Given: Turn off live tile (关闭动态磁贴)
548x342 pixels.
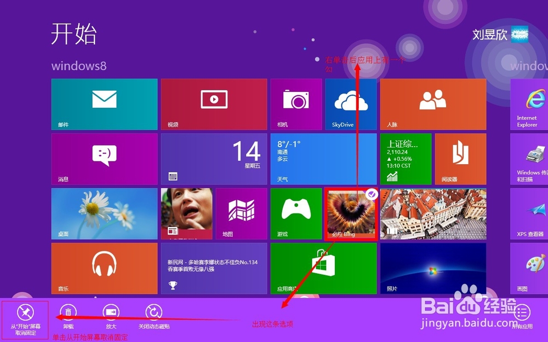Looking at the screenshot, I should [x=154, y=317].
